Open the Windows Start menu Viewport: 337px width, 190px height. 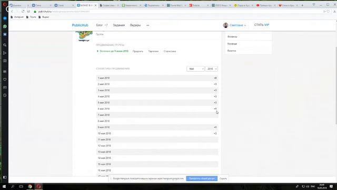coord(4,186)
